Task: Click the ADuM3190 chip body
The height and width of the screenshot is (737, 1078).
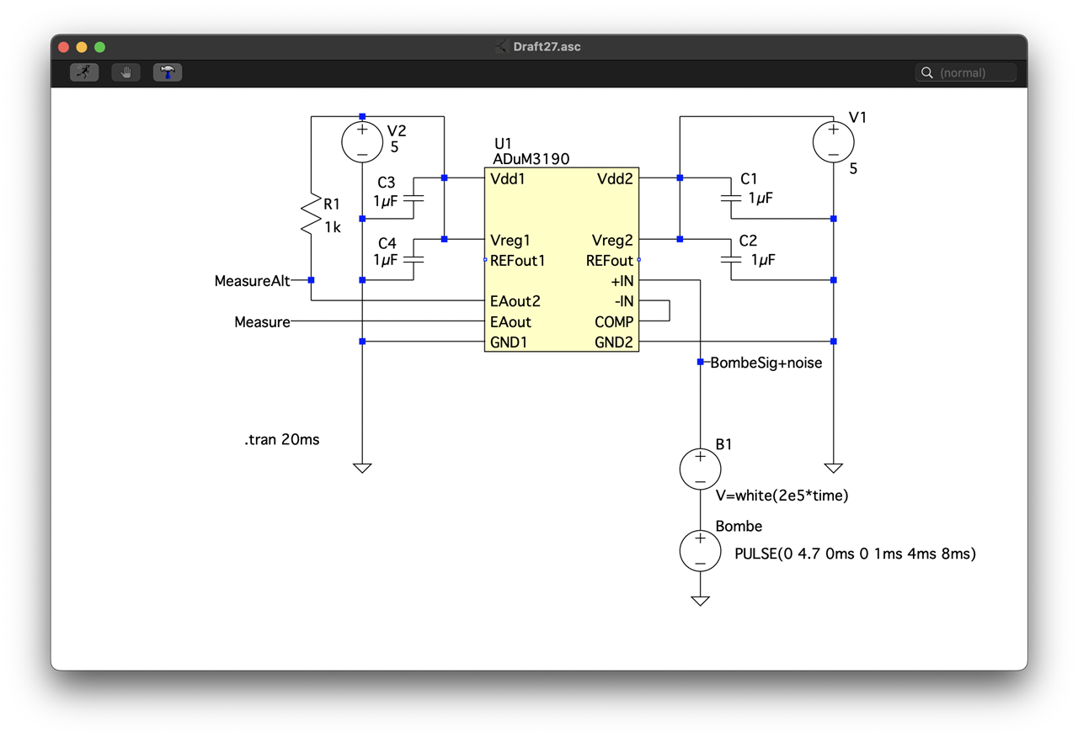Action: pyautogui.click(x=562, y=260)
